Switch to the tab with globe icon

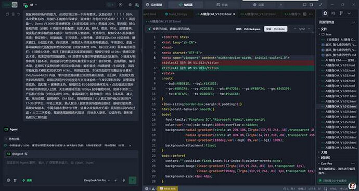click(259, 5)
